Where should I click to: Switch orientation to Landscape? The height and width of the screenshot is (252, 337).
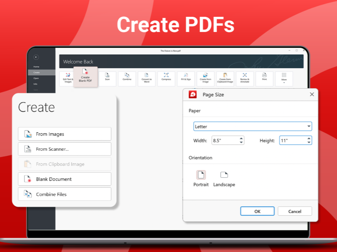pyautogui.click(x=224, y=178)
